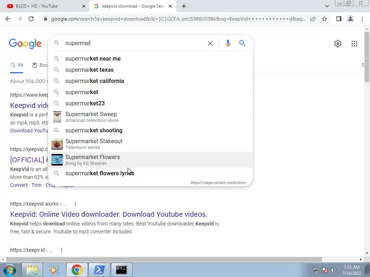Click the address bar URL

pyautogui.click(x=178, y=19)
